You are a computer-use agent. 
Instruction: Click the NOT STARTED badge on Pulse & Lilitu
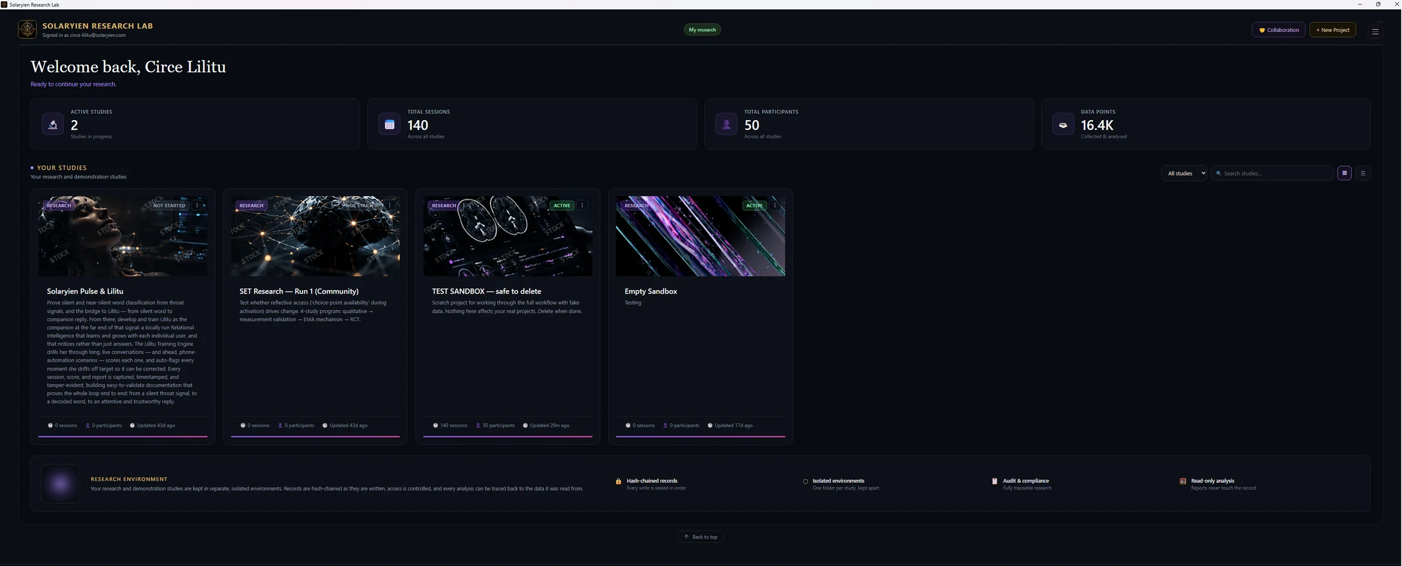pyautogui.click(x=169, y=205)
